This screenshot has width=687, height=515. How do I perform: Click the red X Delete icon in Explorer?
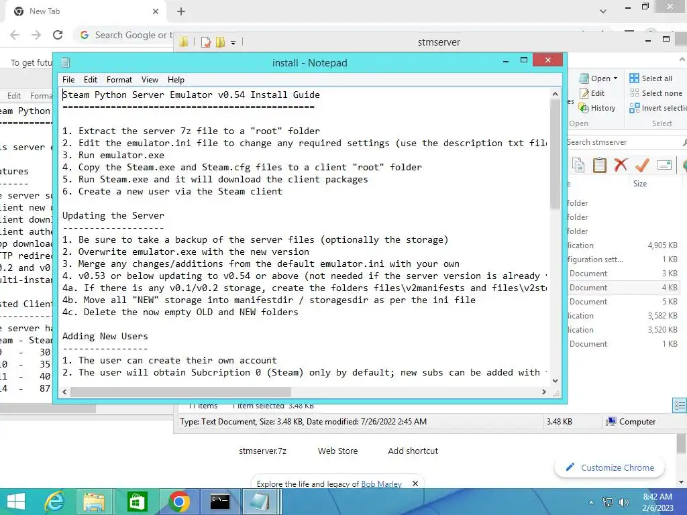click(x=621, y=165)
